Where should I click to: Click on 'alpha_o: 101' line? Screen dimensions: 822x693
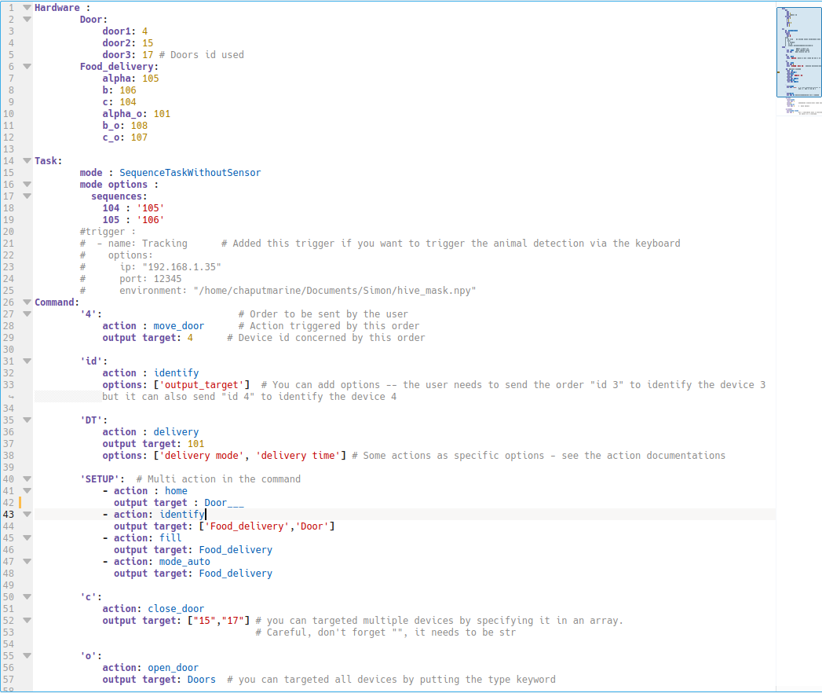137,114
